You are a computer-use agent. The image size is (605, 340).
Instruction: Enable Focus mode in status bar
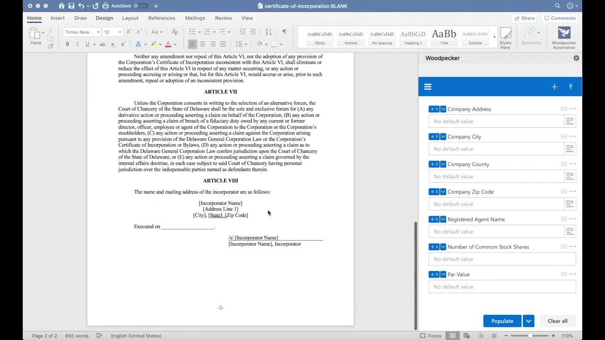[430, 336]
